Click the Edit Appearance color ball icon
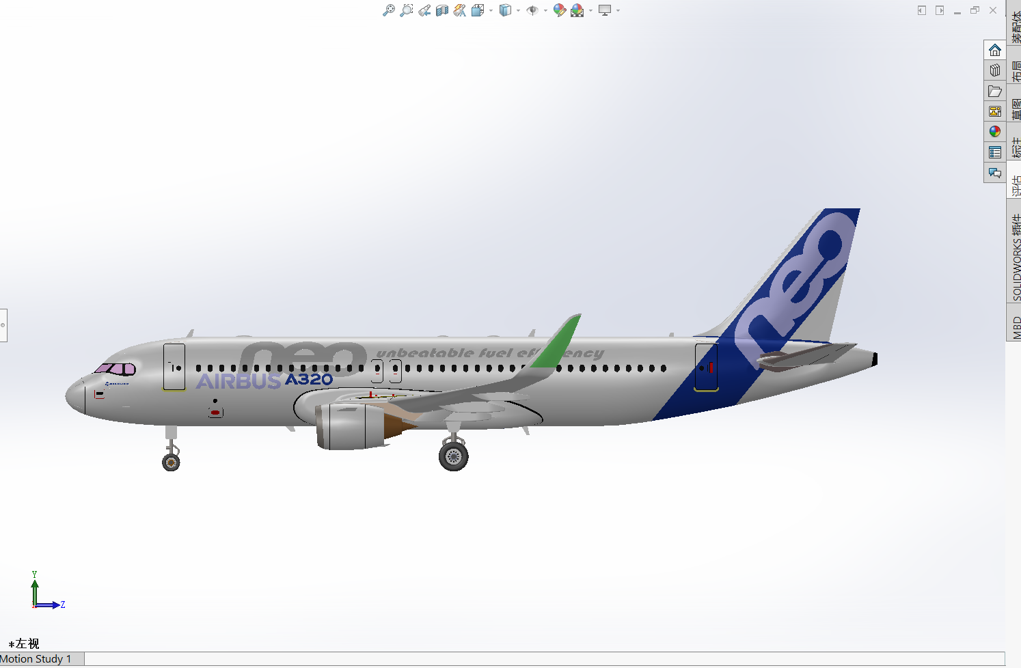The width and height of the screenshot is (1021, 668). [560, 10]
